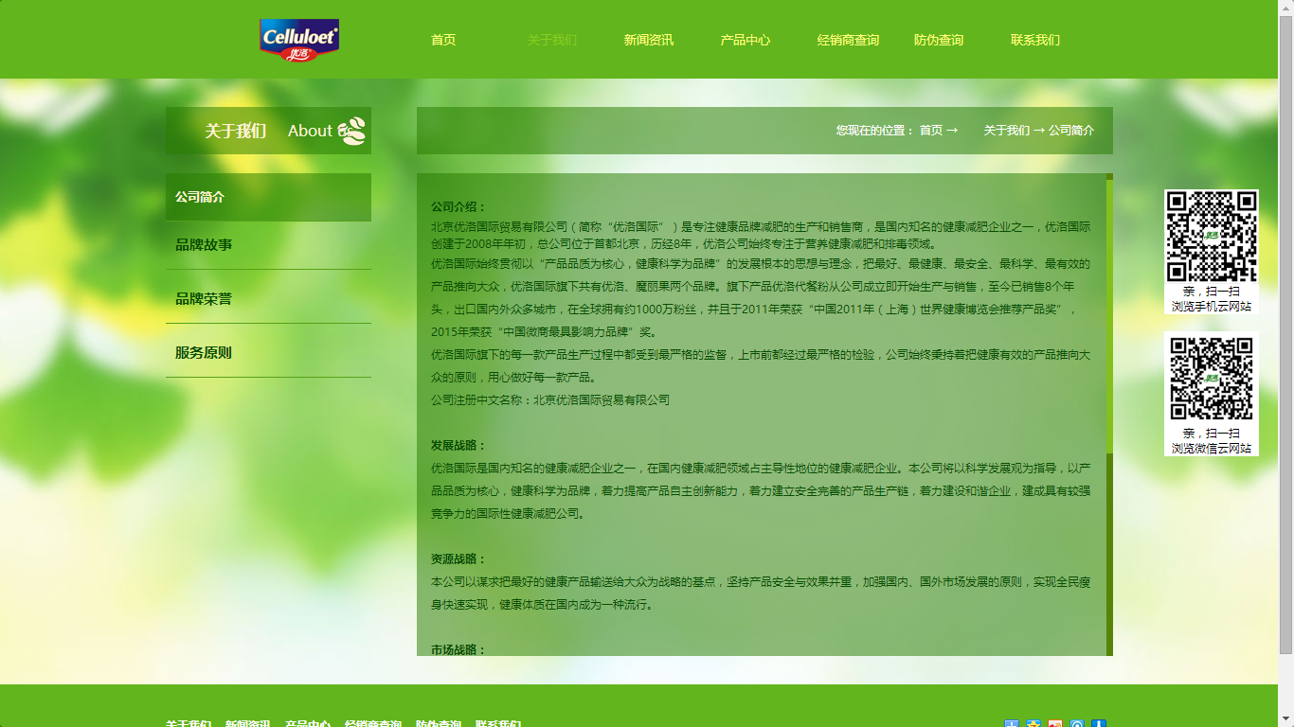1294x727 pixels.
Task: Click the coffee bean icon beside About
Action: point(351,131)
